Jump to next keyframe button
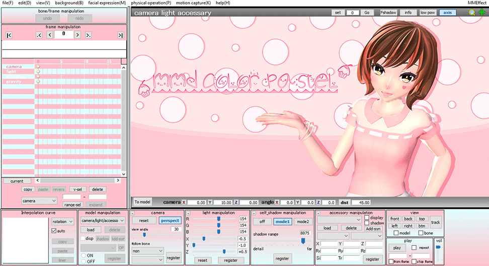489x266 pixels. (x=88, y=35)
